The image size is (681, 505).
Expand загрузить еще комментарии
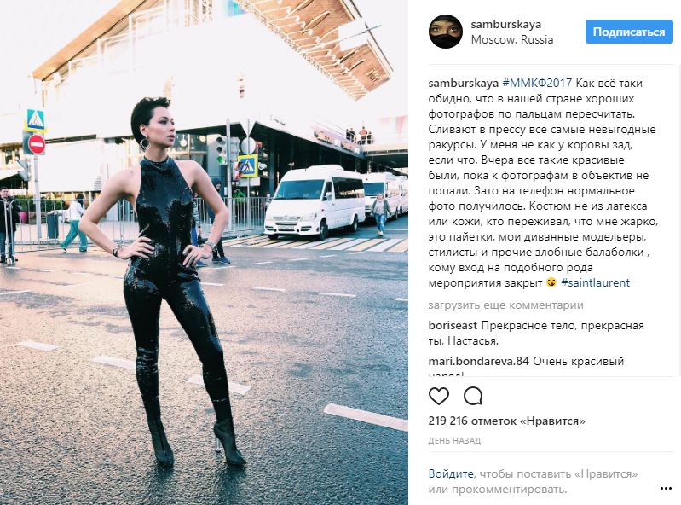[x=505, y=305]
